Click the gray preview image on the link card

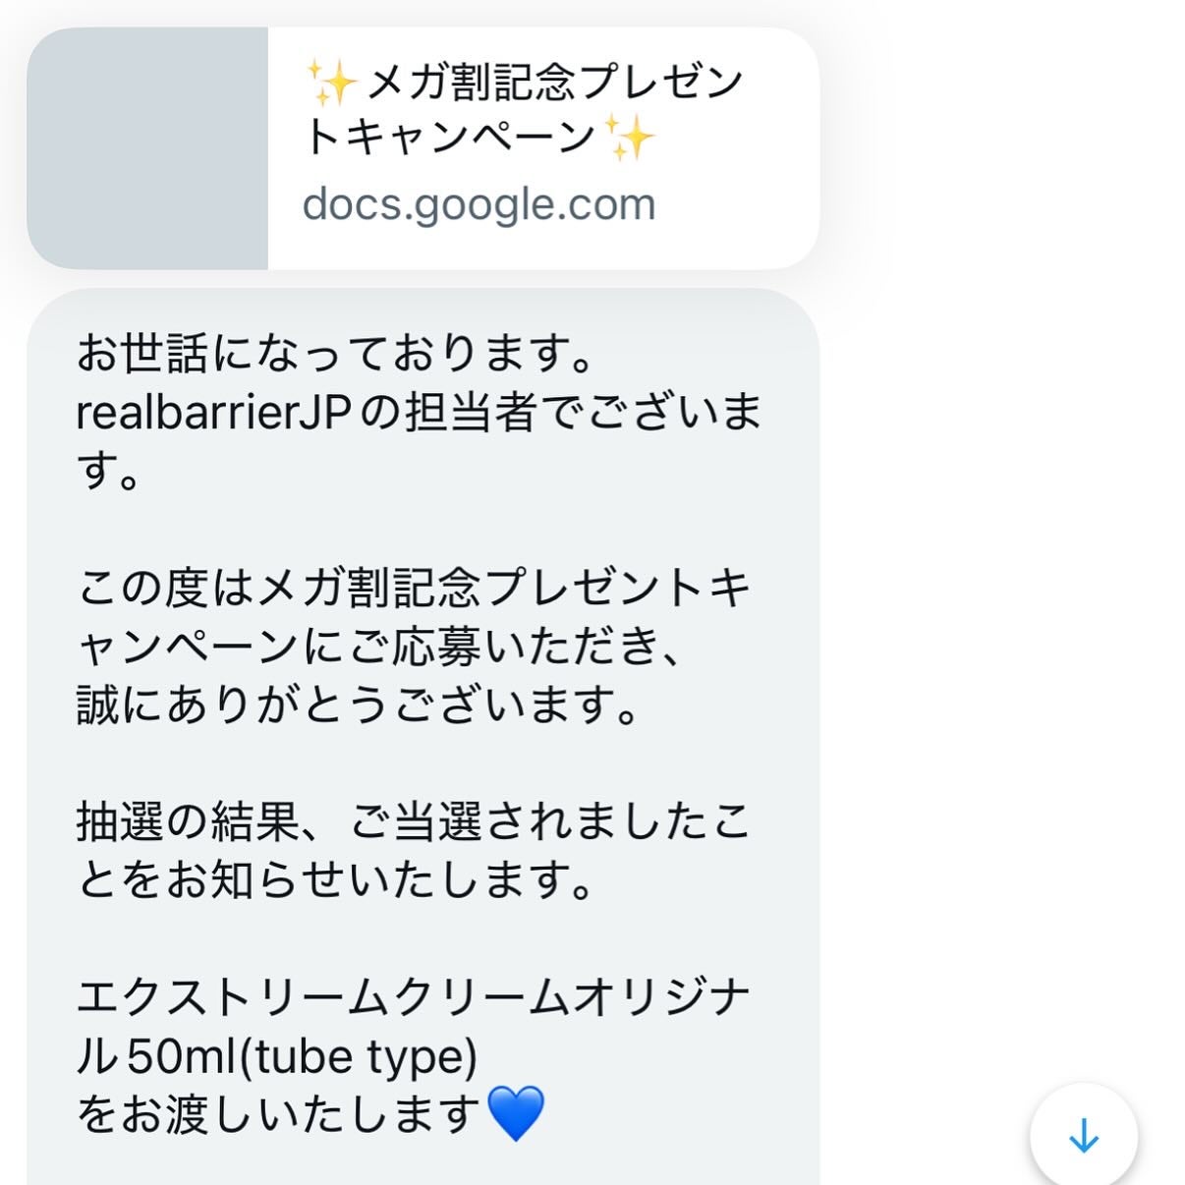[x=147, y=147]
